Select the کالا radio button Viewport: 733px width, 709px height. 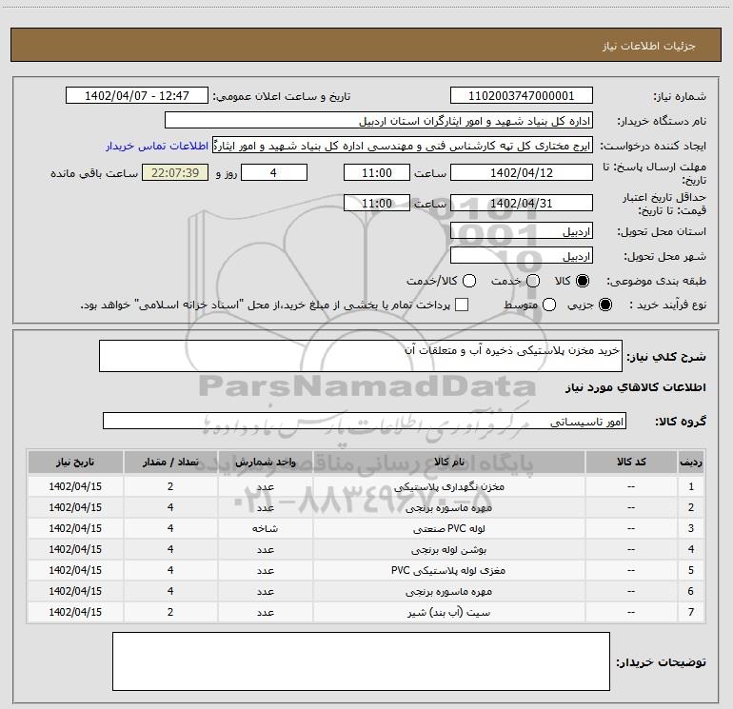(x=583, y=281)
